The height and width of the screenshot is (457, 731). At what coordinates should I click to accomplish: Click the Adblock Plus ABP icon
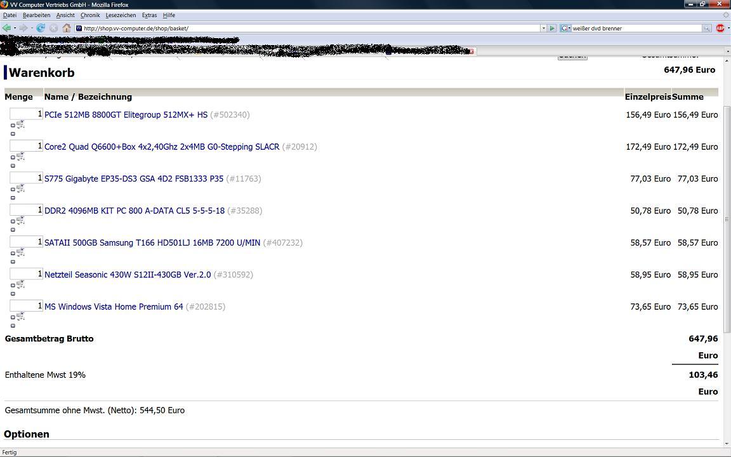(720, 28)
